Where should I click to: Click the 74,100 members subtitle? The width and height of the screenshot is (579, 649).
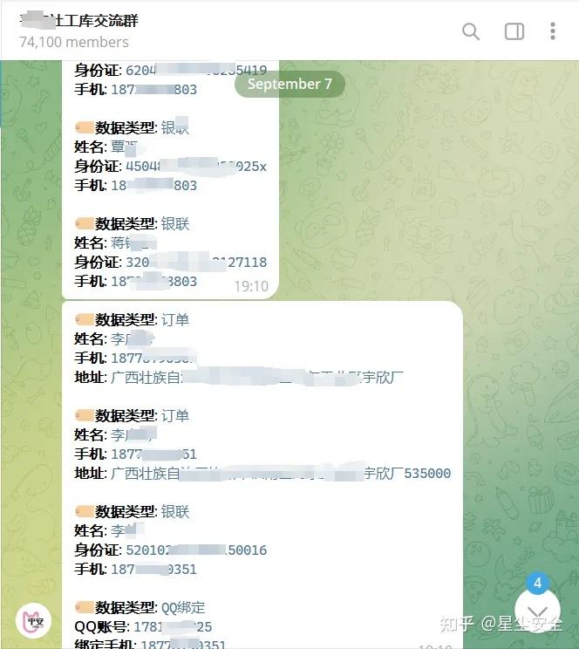pyautogui.click(x=73, y=42)
